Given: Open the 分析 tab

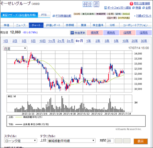Looking at the screenshot, I should 112,25.
